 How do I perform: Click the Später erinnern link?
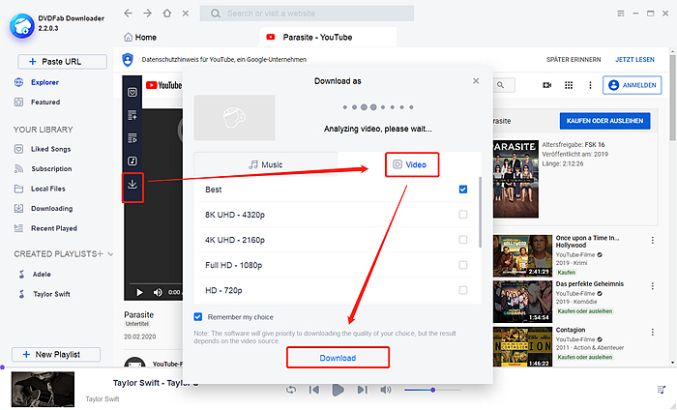tap(574, 60)
